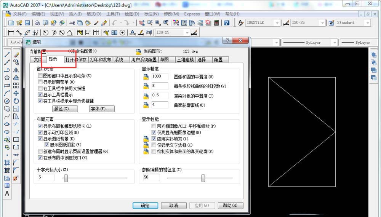The width and height of the screenshot is (381, 217).
Task: Select the Polygon draw tool
Action: (7, 78)
